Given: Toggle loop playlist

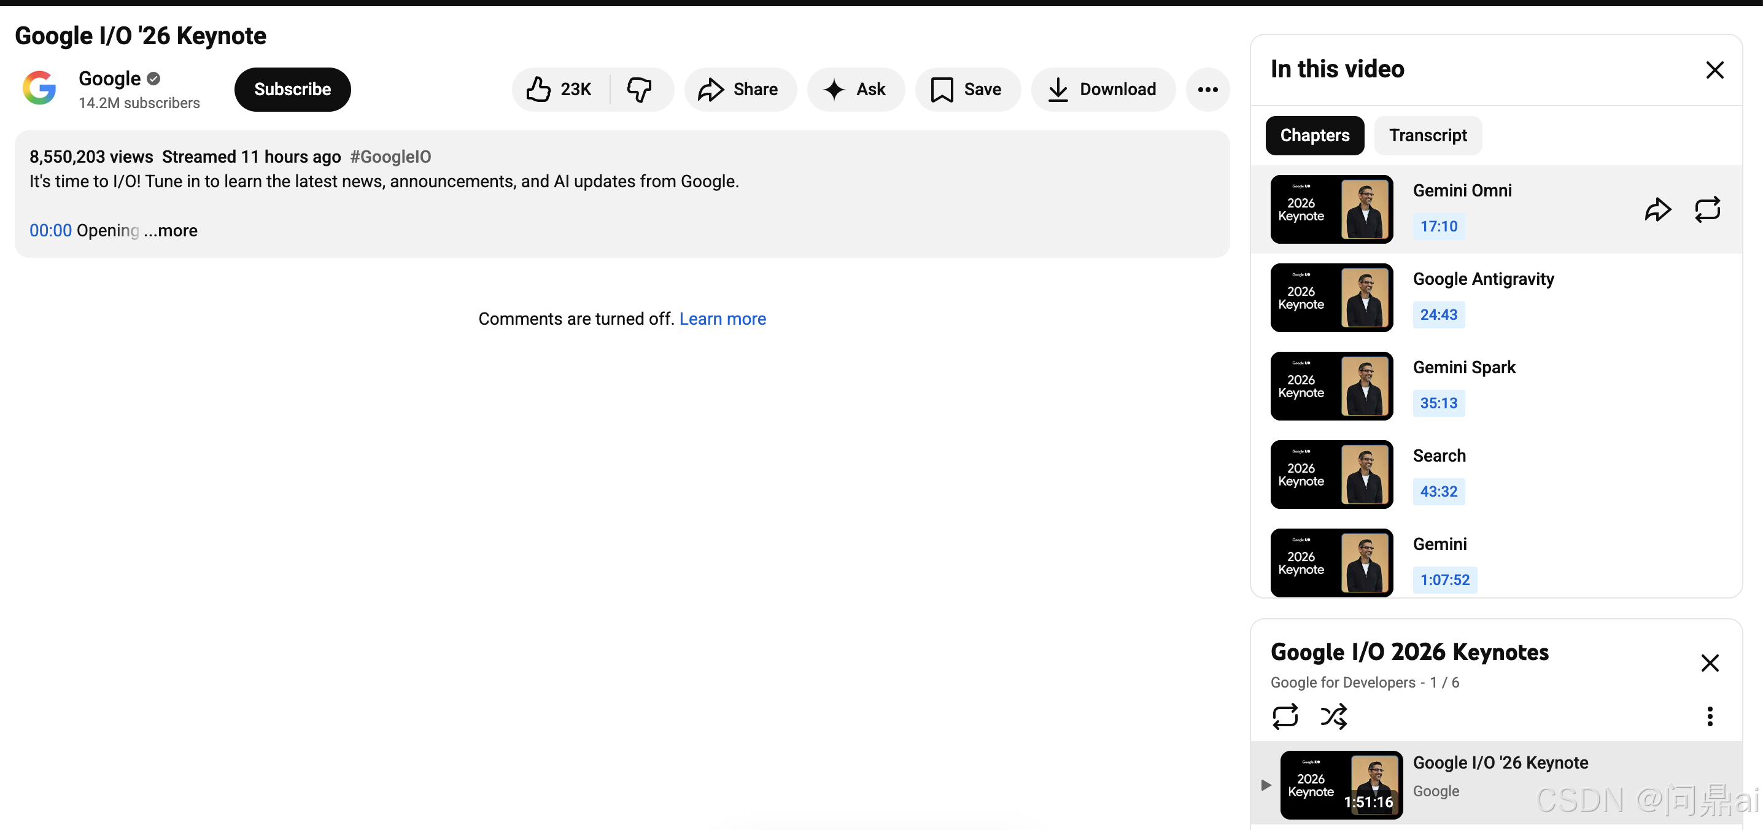Looking at the screenshot, I should [1285, 716].
